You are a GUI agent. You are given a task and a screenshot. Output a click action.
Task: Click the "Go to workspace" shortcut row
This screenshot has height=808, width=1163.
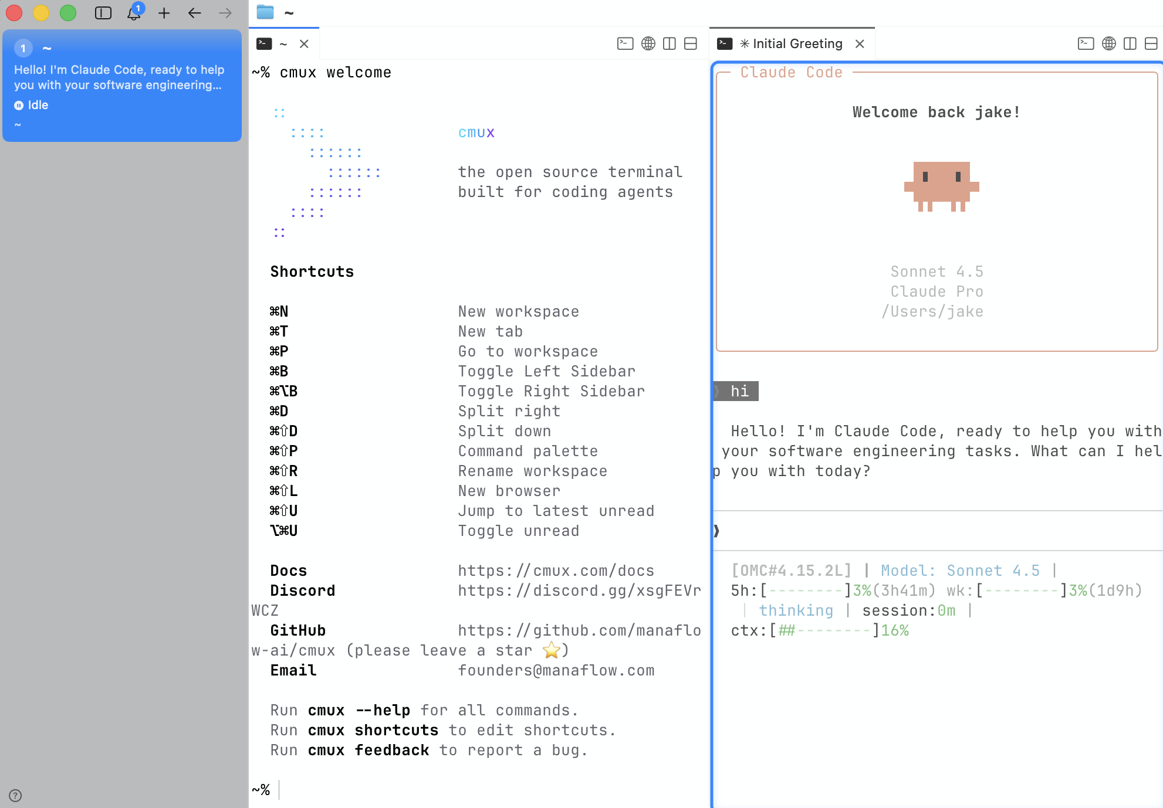point(433,351)
